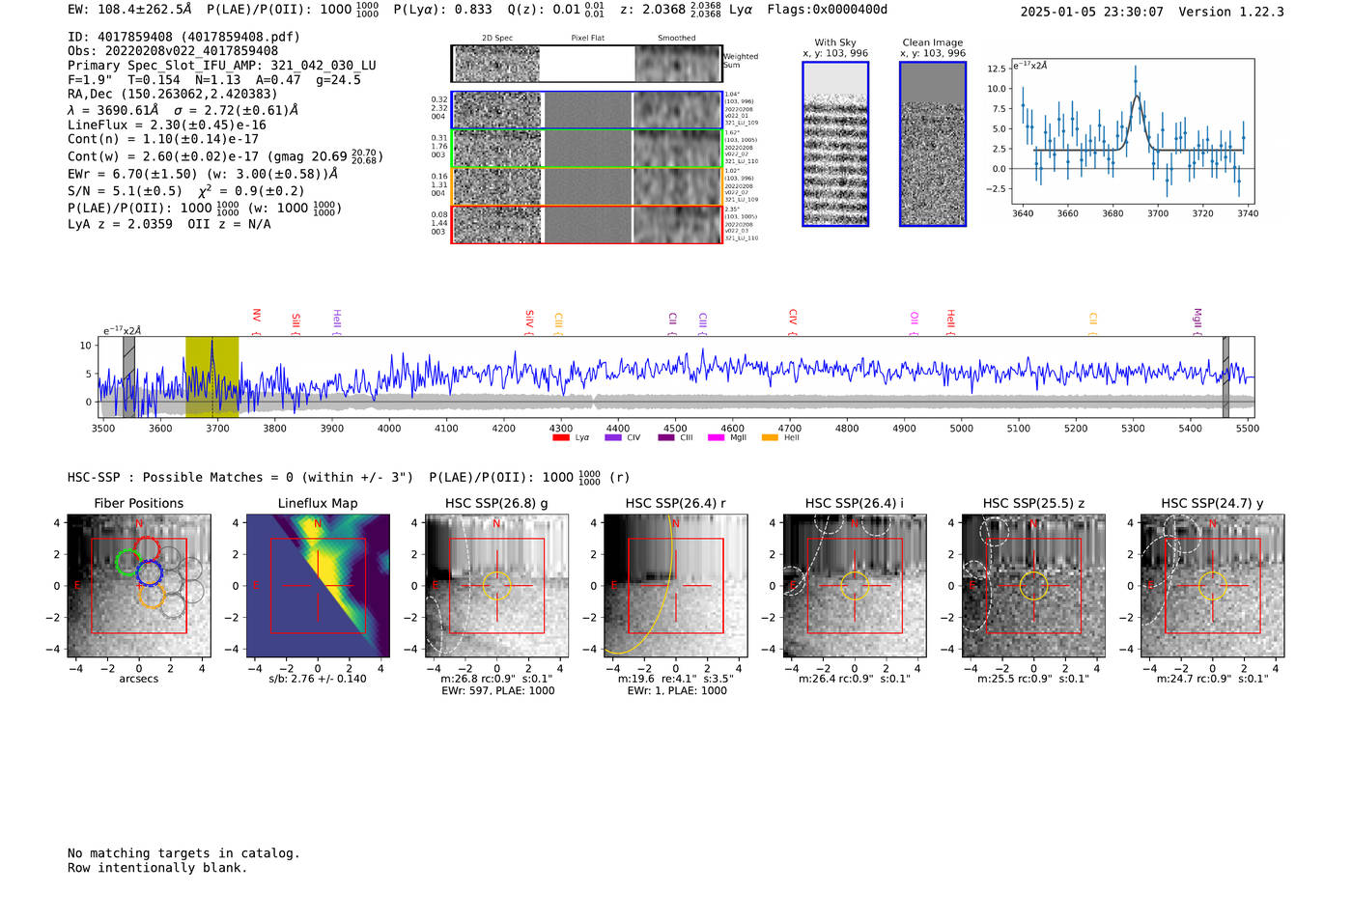Click the Flags:0x0000400d header text
The image size is (1352, 920).
coord(827,10)
